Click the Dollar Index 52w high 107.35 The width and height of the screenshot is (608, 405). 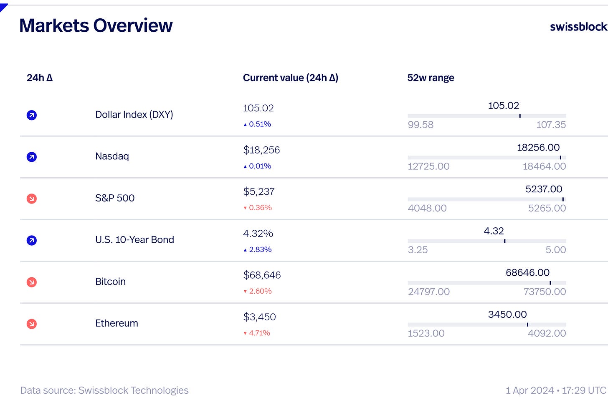(x=551, y=125)
